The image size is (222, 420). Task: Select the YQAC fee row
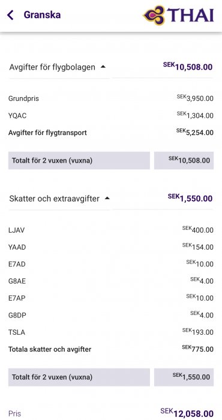tap(111, 116)
